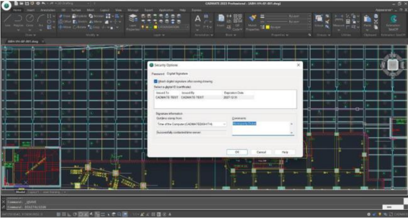
Task: Open the Insert ribbon tab
Action: (31, 9)
